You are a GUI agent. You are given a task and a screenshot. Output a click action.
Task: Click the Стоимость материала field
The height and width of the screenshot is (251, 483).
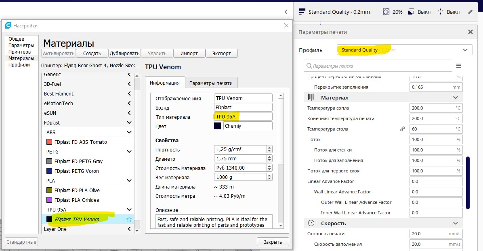(240, 168)
